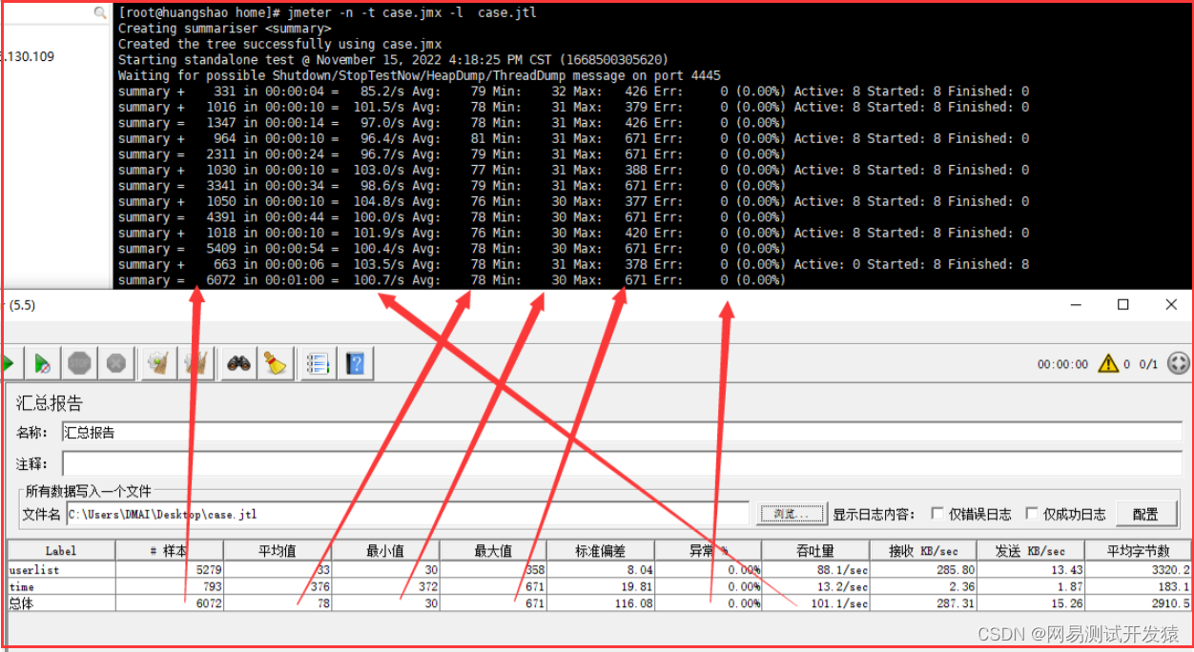This screenshot has height=652, width=1194.
Task: Click the total standard deviation cell 116.08
Action: pyautogui.click(x=601, y=603)
